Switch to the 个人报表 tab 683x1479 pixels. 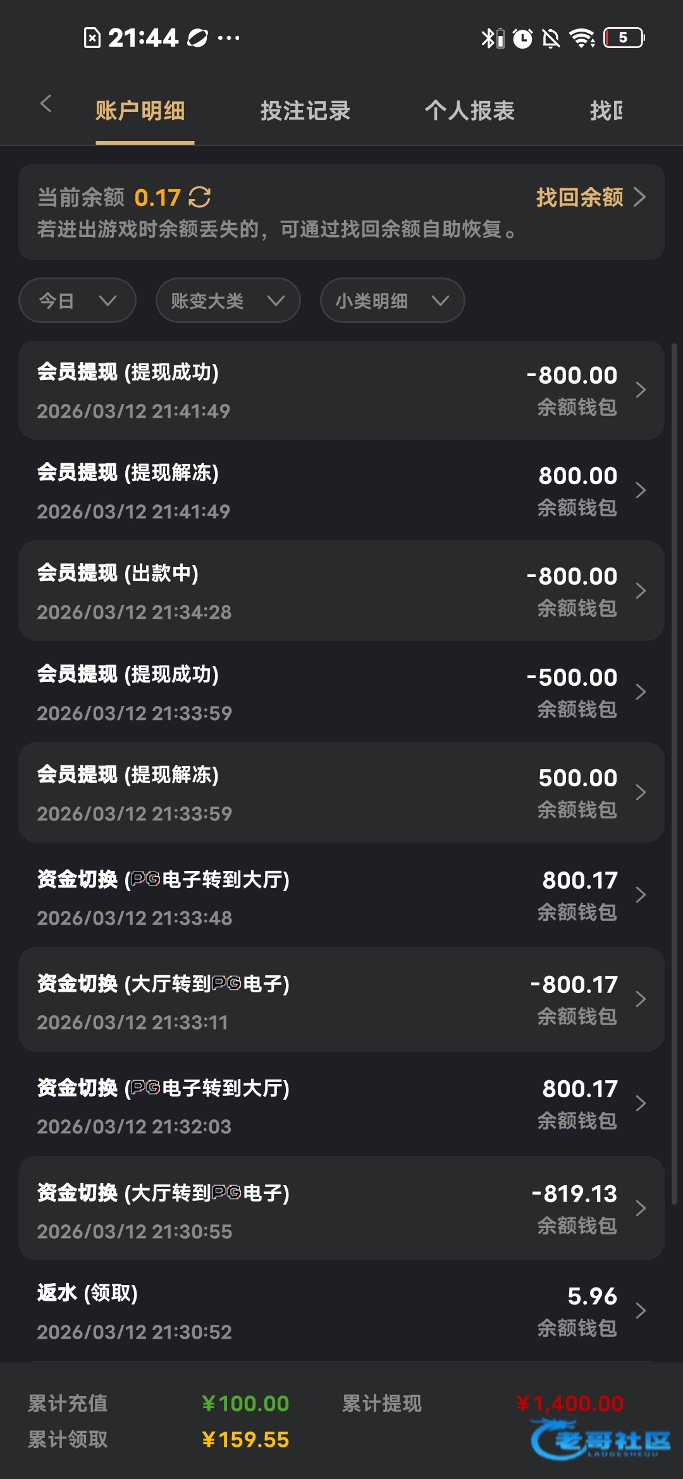(x=469, y=111)
